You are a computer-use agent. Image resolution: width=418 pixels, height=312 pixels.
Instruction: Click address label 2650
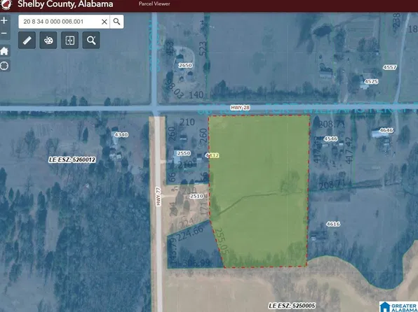(185, 66)
